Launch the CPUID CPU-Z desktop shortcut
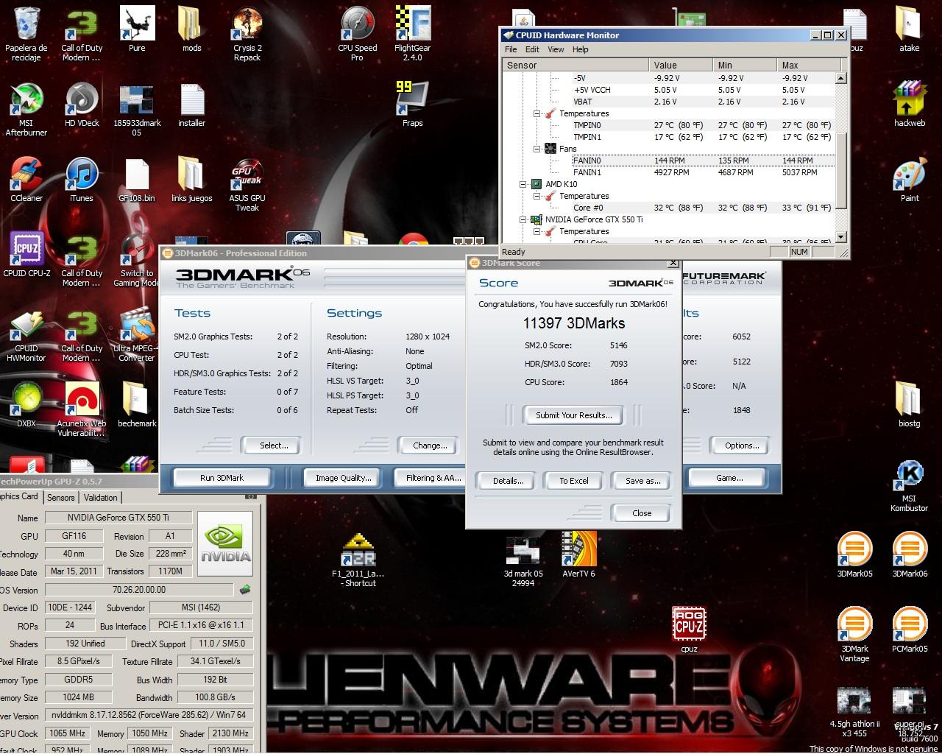The width and height of the screenshot is (942, 754). pos(26,255)
